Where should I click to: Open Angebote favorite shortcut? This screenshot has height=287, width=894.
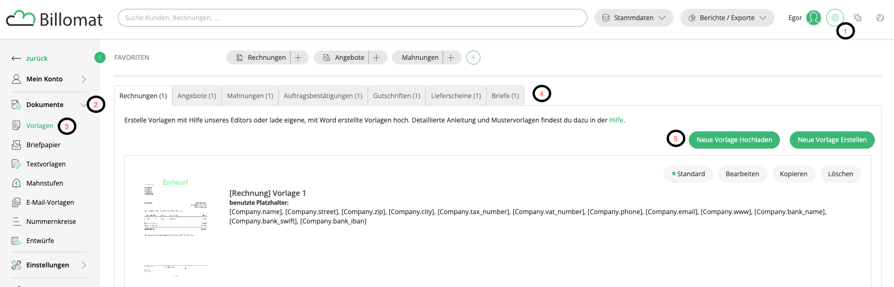(x=341, y=57)
